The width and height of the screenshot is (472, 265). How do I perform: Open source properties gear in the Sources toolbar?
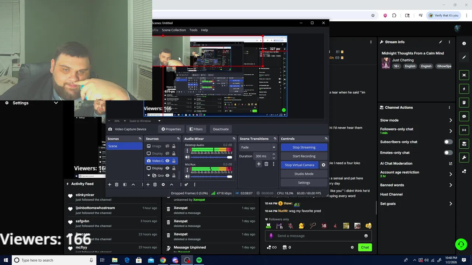(163, 184)
